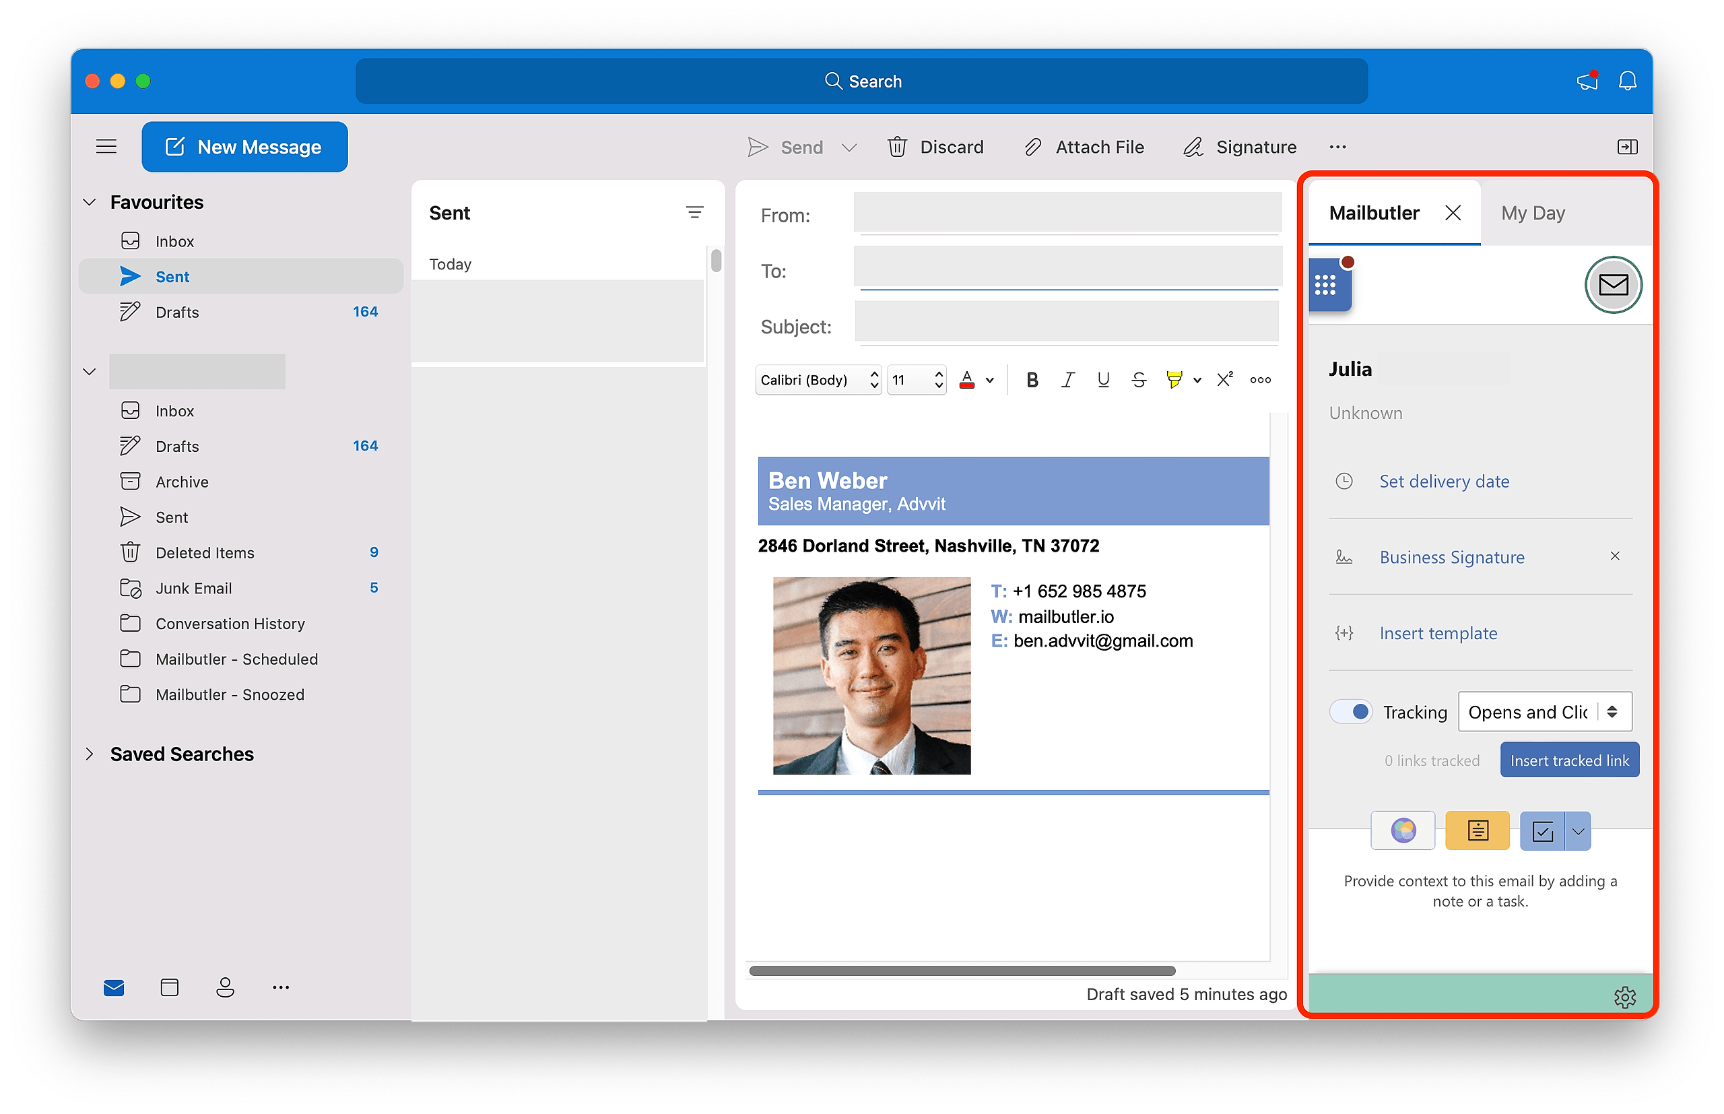Select Mailbutler - Scheduled folder
Viewport: 1724px width, 1114px height.
[236, 659]
